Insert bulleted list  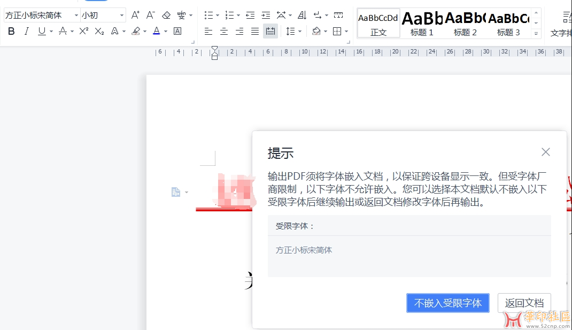pos(208,15)
